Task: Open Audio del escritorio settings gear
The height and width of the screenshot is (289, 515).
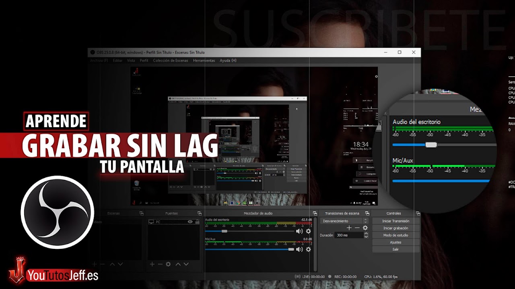Action: [309, 231]
